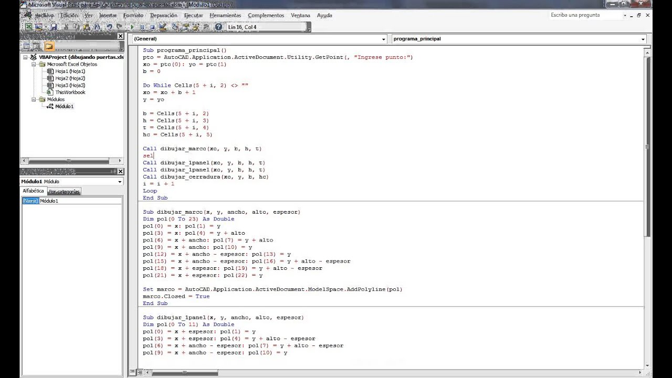The width and height of the screenshot is (672, 378).
Task: Click the Project panel horizontal scrollbar
Action: (x=71, y=161)
